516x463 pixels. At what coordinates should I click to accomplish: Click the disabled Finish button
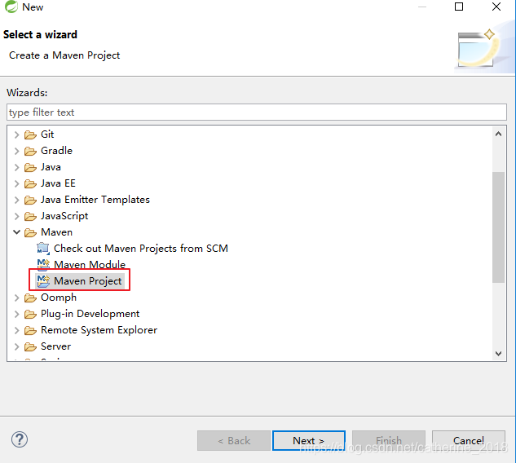(389, 440)
